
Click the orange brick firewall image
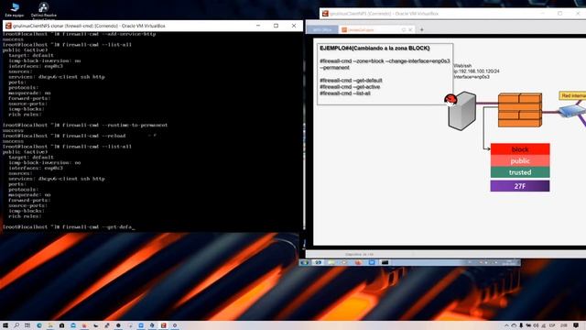520,110
